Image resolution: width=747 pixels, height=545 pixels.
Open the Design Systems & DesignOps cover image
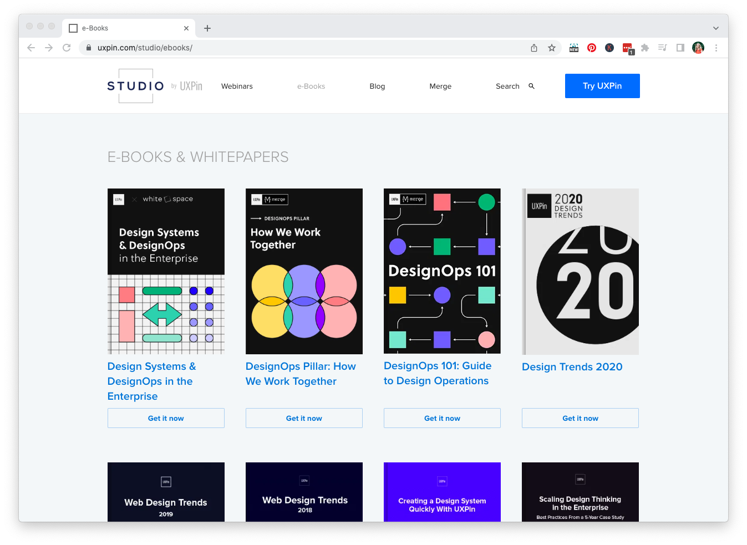(x=166, y=271)
